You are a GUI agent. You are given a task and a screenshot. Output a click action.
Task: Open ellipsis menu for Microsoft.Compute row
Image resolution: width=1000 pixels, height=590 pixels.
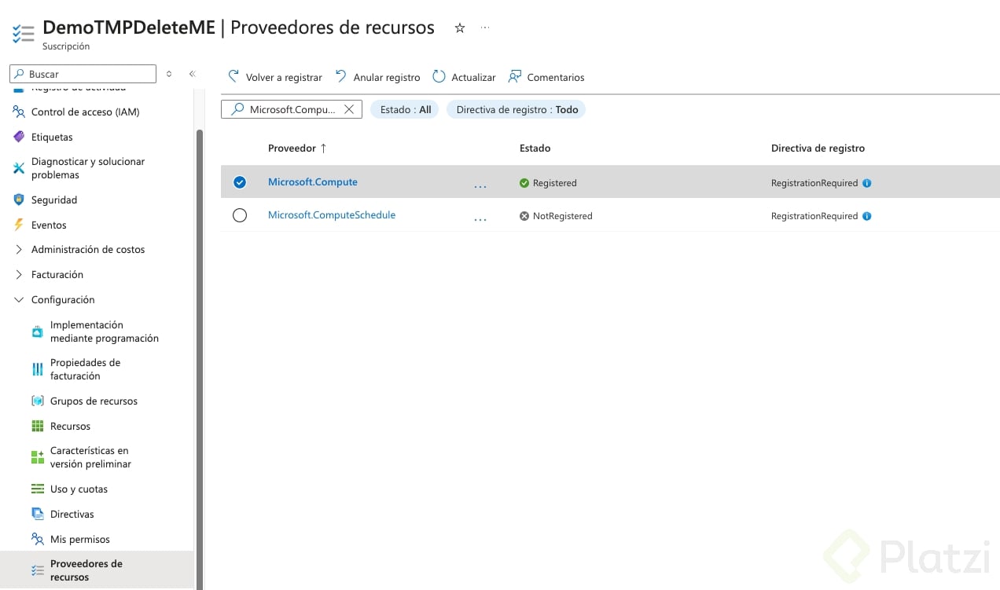tap(480, 186)
